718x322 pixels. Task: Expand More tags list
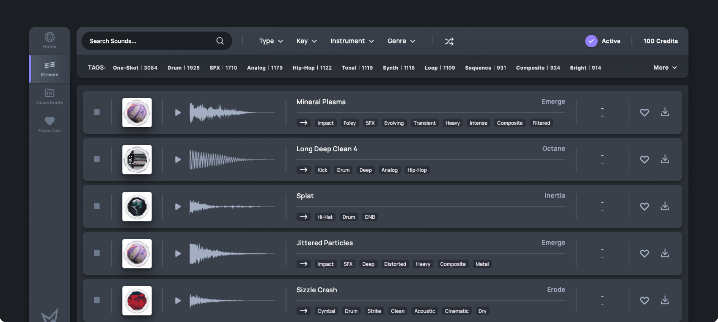click(665, 67)
